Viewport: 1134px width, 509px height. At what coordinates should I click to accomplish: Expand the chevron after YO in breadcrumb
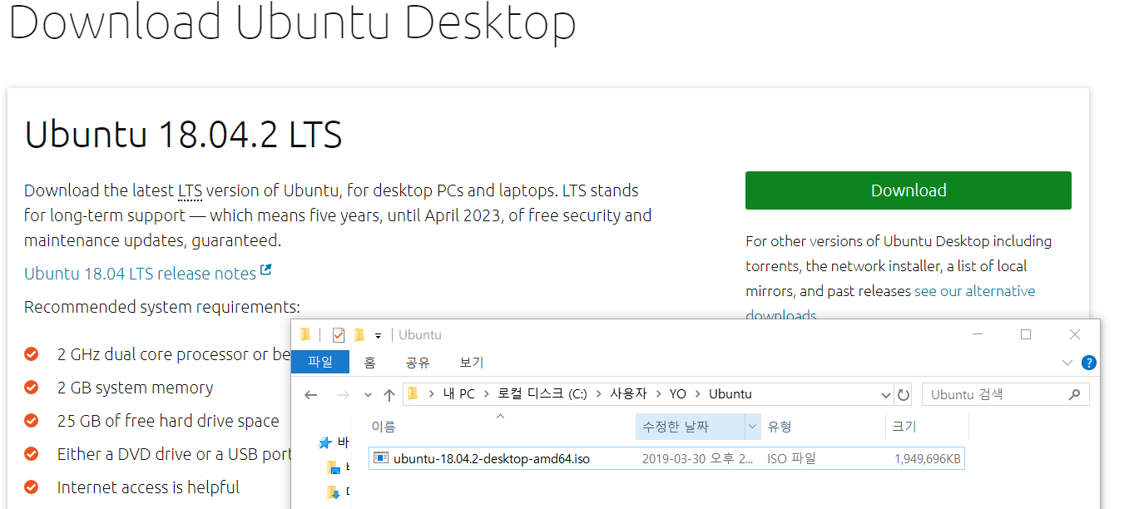coord(697,394)
